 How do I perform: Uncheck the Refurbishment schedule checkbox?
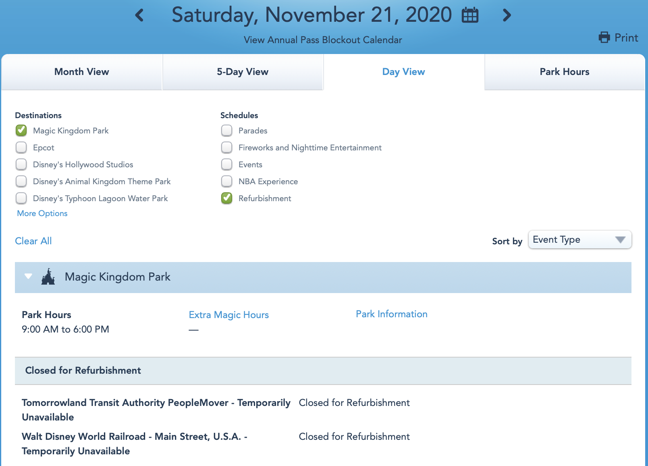(x=227, y=198)
